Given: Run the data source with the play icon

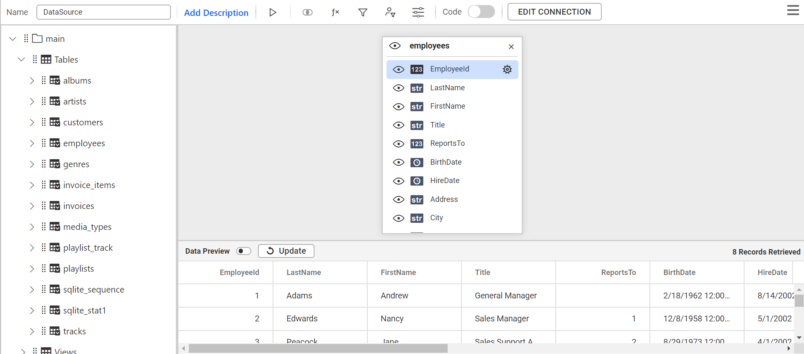Looking at the screenshot, I should 273,12.
